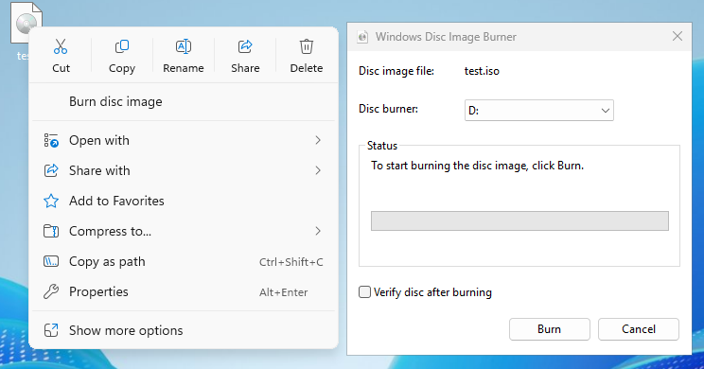Click the Disc image file label
The image size is (704, 369).
[396, 71]
